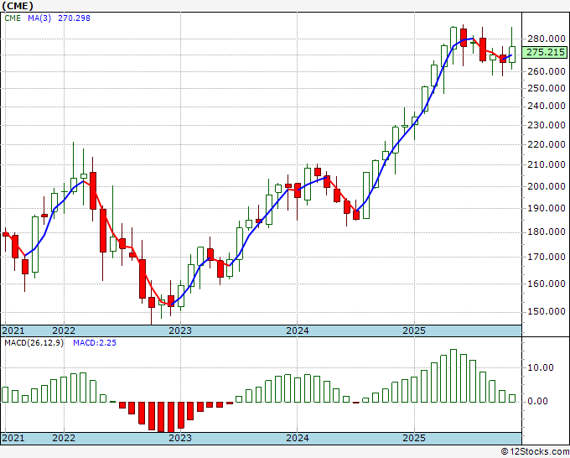This screenshot has width=570, height=458.
Task: Click 2021 on the price chart timeline
Action: point(13,330)
